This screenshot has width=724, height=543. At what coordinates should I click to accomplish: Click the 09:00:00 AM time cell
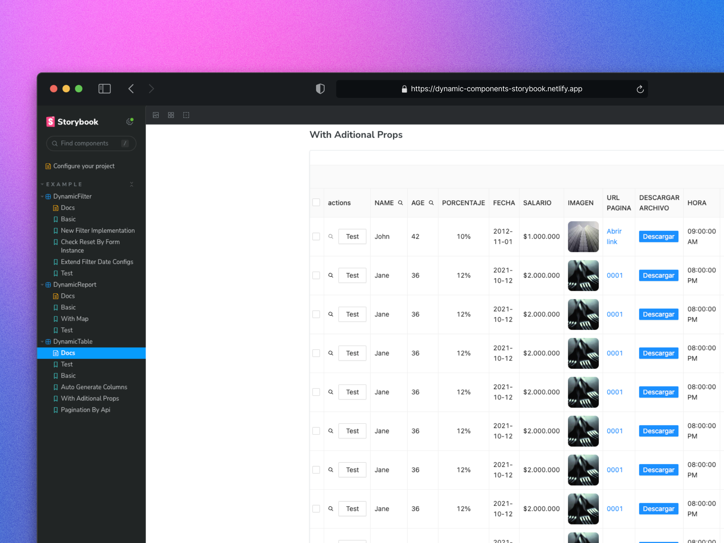click(x=701, y=236)
